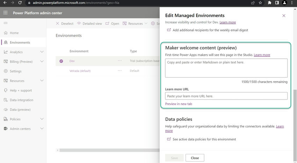This screenshot has width=297, height=163.
Task: Collapse the left navigation hamburger menu
Action: [5, 23]
